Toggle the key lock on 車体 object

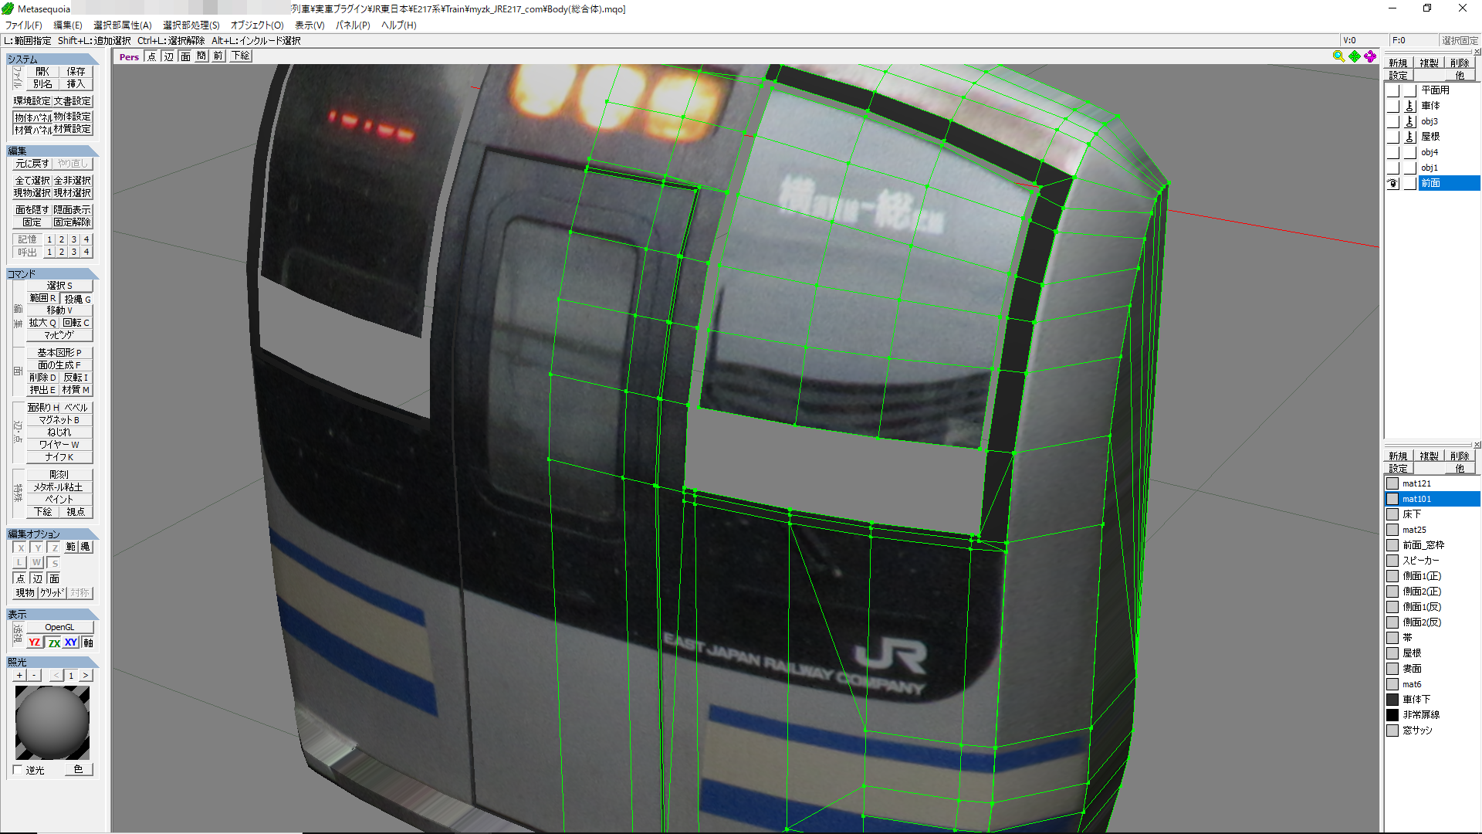1410,106
